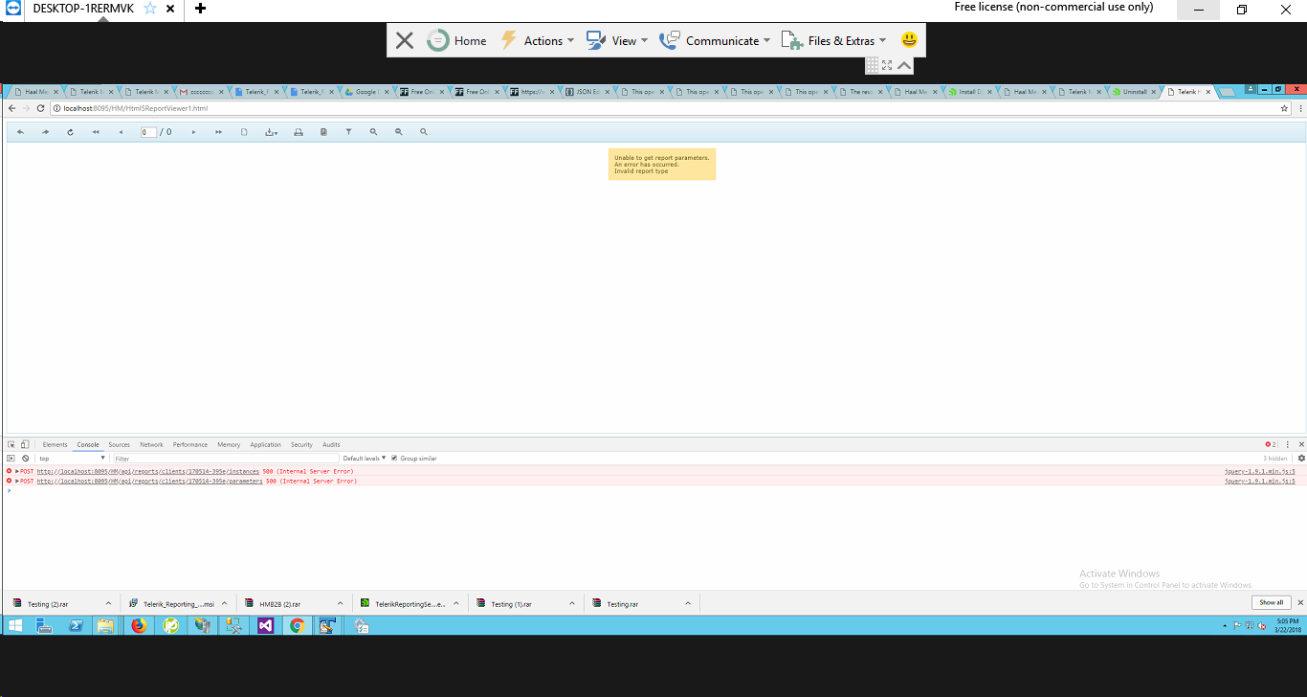Toggle the parameters filter icon
This screenshot has height=697, width=1307.
[348, 132]
